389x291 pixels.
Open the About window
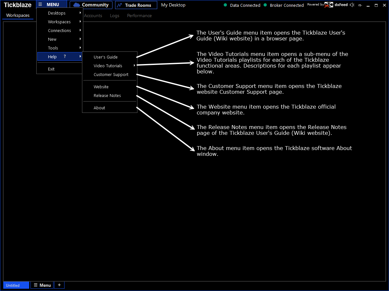coord(110,108)
